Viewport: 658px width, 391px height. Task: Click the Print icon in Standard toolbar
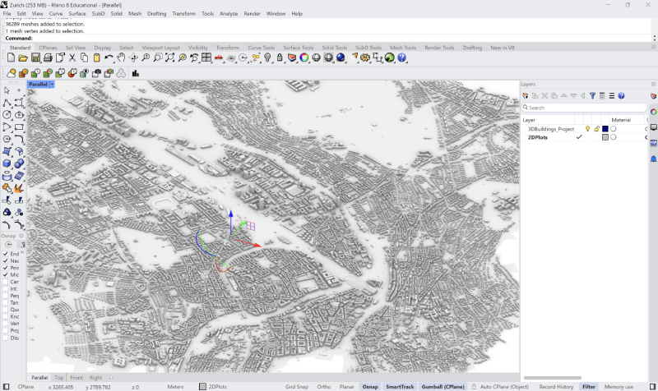pyautogui.click(x=48, y=57)
